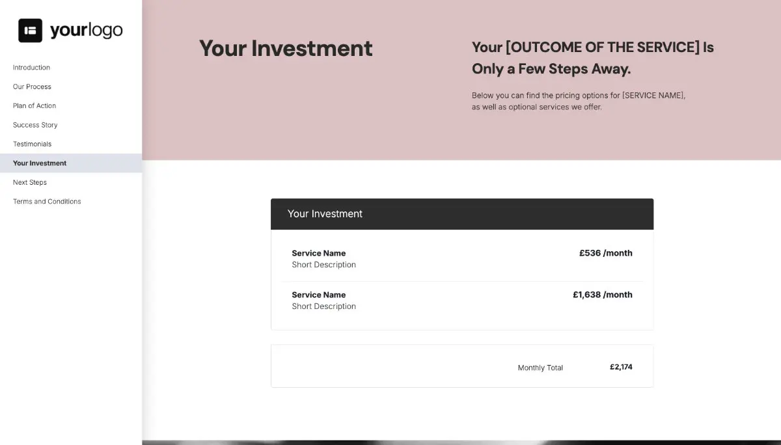Navigate to the Introduction section
The image size is (781, 445).
pos(31,67)
